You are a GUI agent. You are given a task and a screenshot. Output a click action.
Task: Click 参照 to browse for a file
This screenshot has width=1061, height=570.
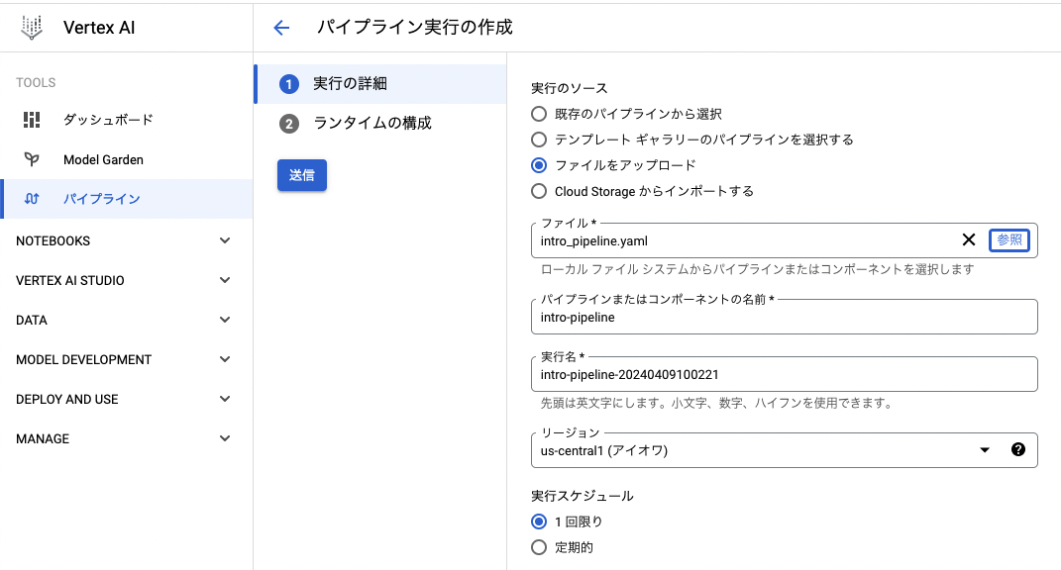[x=1008, y=239]
